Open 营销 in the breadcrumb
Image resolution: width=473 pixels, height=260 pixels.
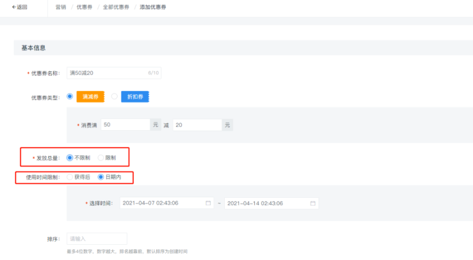(61, 8)
